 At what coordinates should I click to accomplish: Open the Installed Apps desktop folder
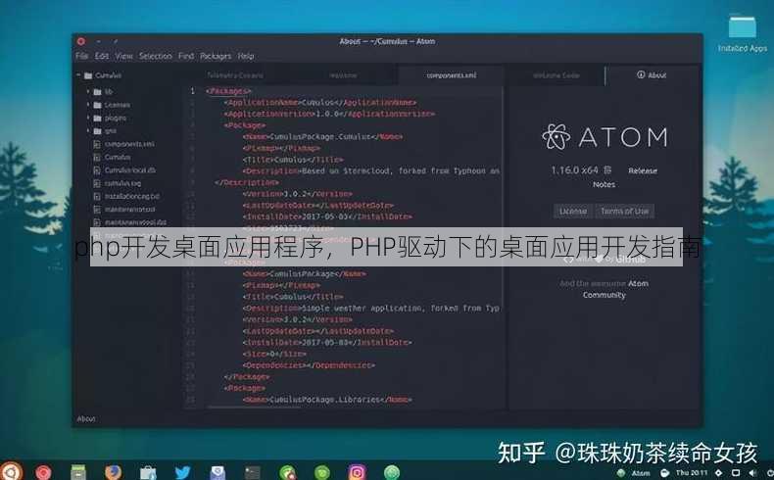(x=742, y=32)
